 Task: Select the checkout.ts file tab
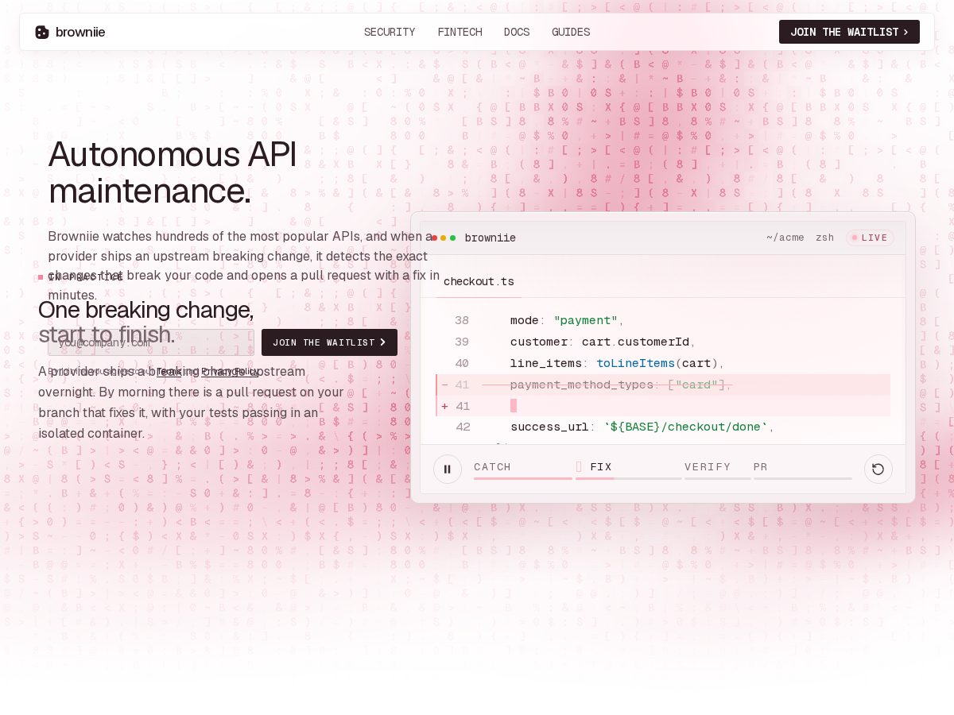coord(479,281)
